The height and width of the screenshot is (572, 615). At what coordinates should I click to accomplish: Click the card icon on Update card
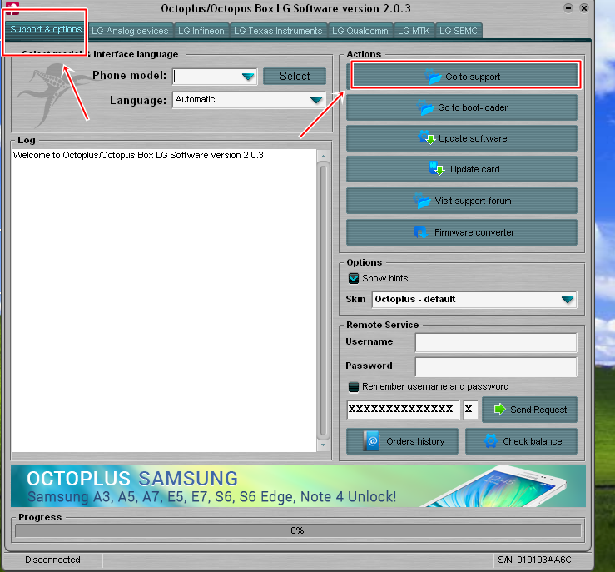436,169
